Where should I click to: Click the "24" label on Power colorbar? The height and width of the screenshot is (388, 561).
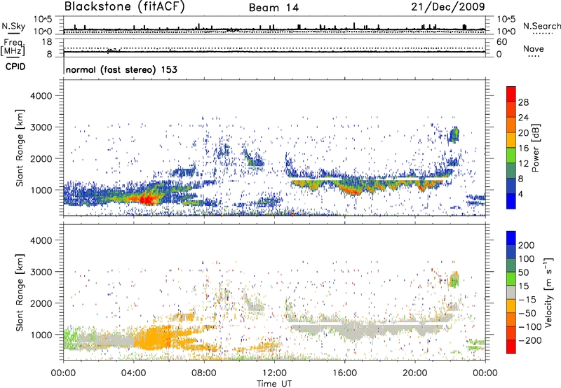click(523, 118)
